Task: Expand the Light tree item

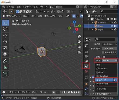Action: pyautogui.click(x=92, y=30)
